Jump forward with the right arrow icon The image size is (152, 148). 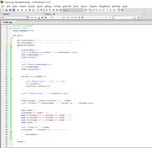click(x=35, y=18)
